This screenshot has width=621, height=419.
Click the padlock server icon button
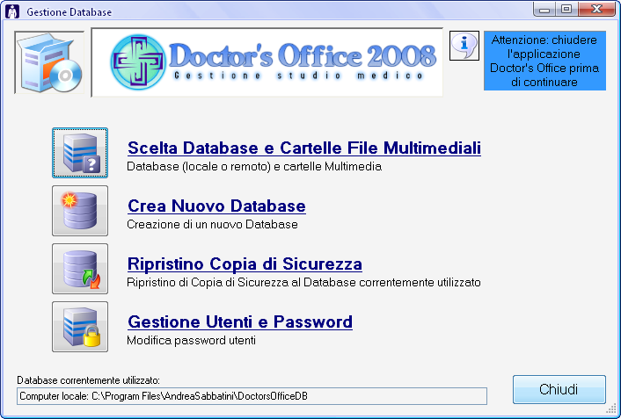(80, 327)
